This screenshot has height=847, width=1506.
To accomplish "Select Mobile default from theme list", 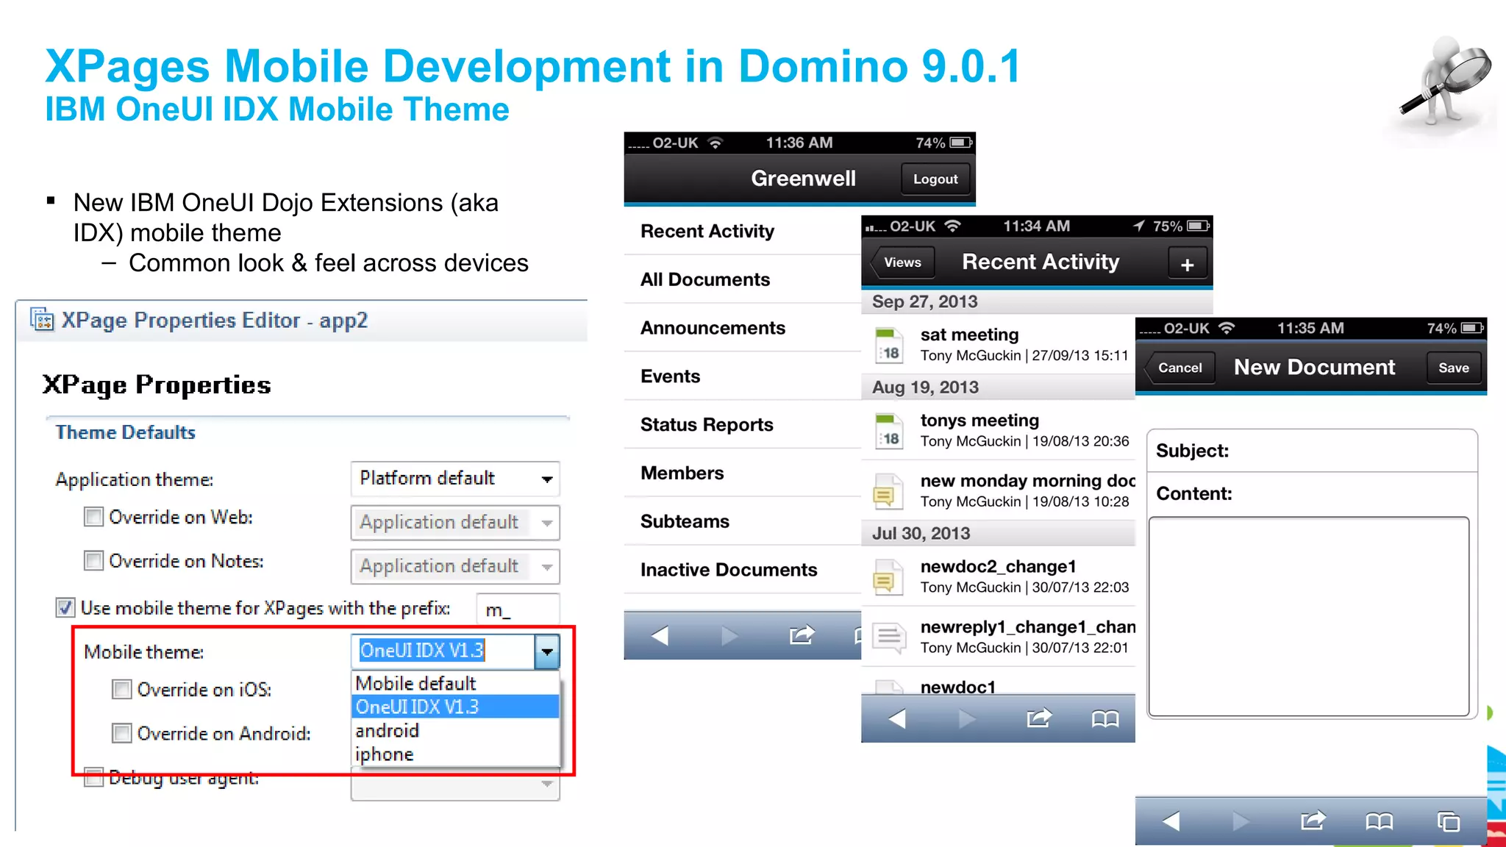I will pos(456,683).
